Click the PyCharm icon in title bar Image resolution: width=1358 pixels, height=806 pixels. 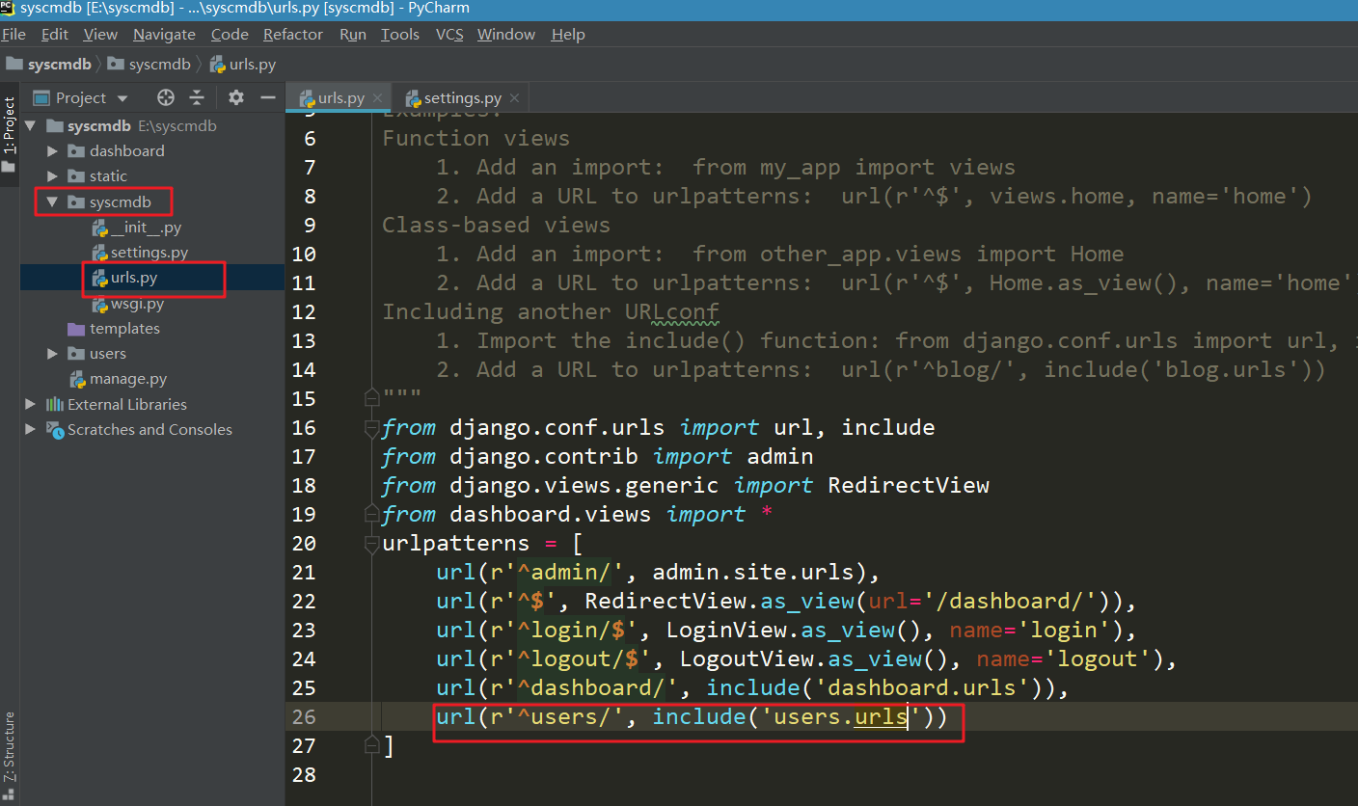(7, 8)
